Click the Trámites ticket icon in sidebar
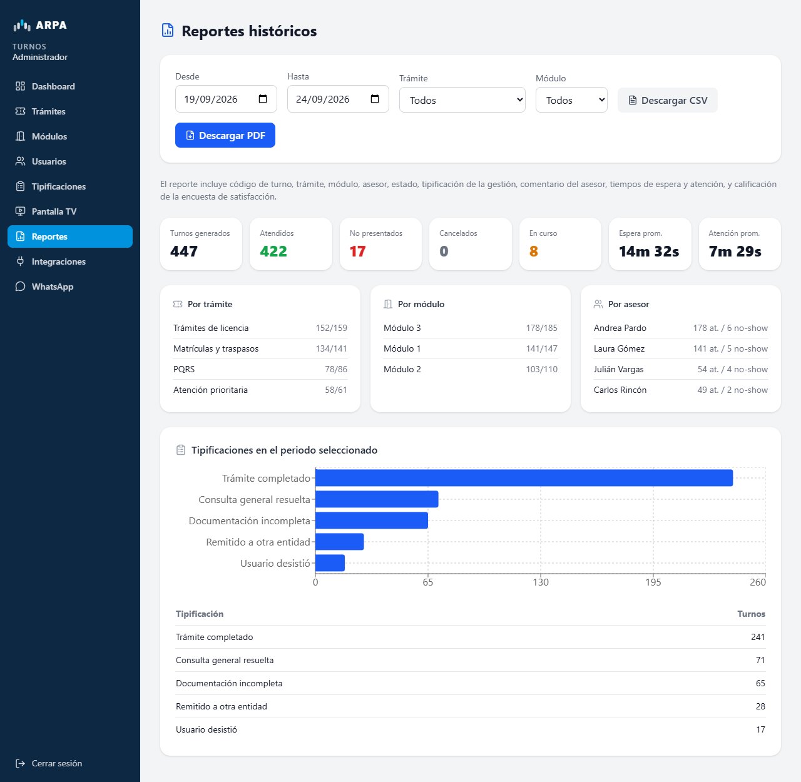This screenshot has height=782, width=801. [x=20, y=111]
